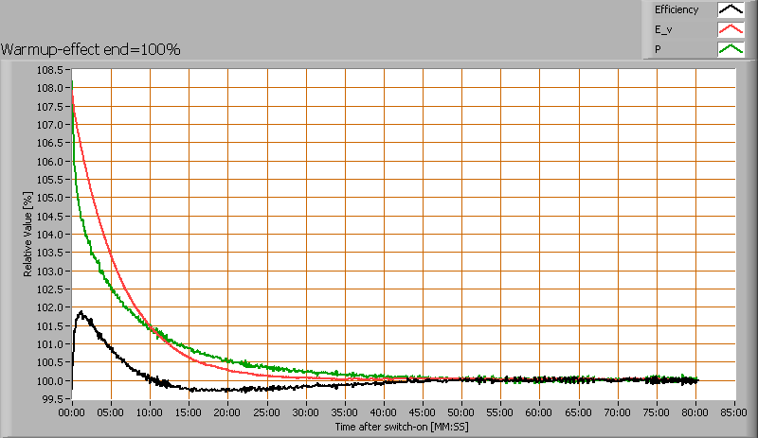This screenshot has height=438, width=758.
Task: Select the P legend label
Action: click(x=658, y=49)
